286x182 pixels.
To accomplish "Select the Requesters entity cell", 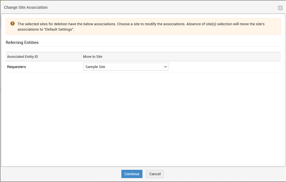I will (16, 67).
